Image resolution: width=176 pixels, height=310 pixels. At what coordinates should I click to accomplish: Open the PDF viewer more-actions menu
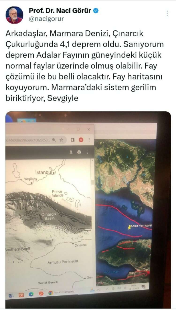point(87,152)
